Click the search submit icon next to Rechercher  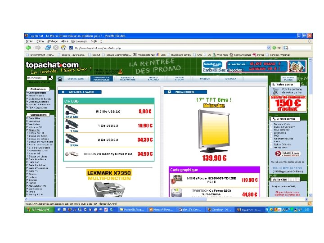tap(50, 78)
